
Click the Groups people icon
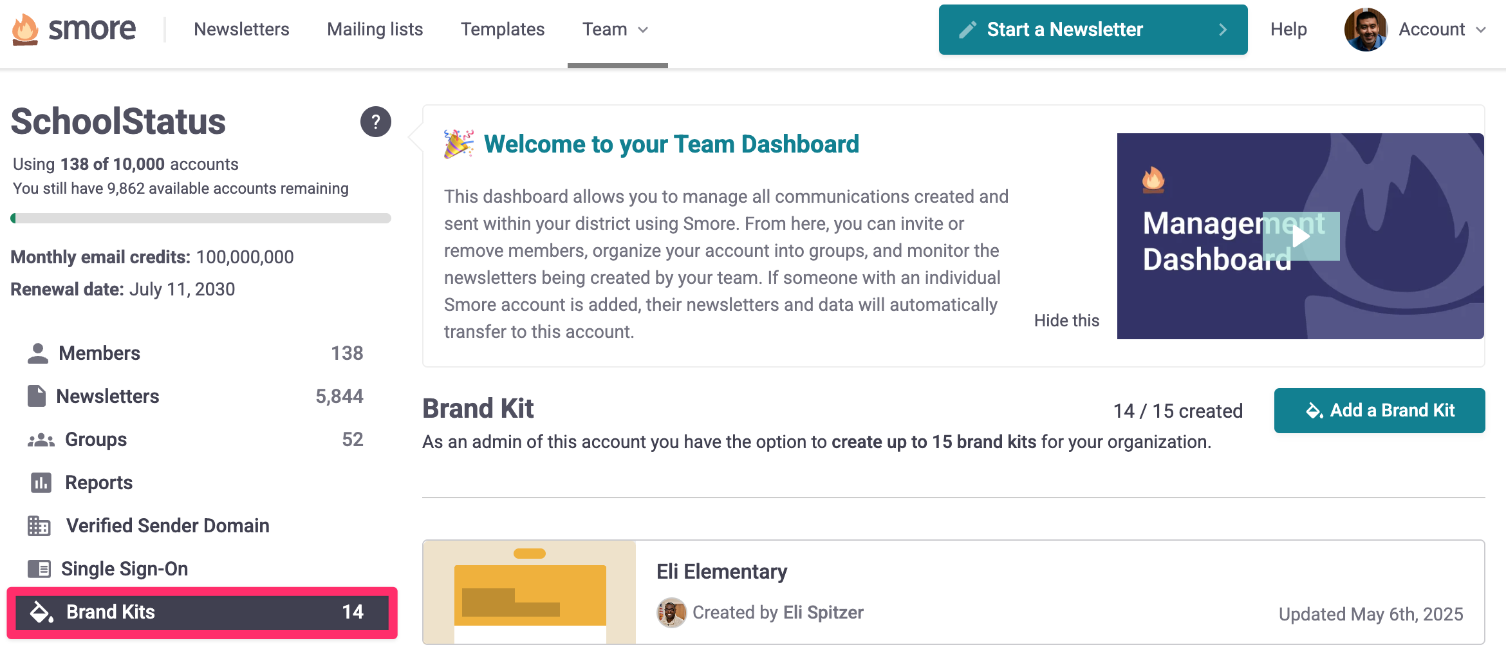coord(41,440)
